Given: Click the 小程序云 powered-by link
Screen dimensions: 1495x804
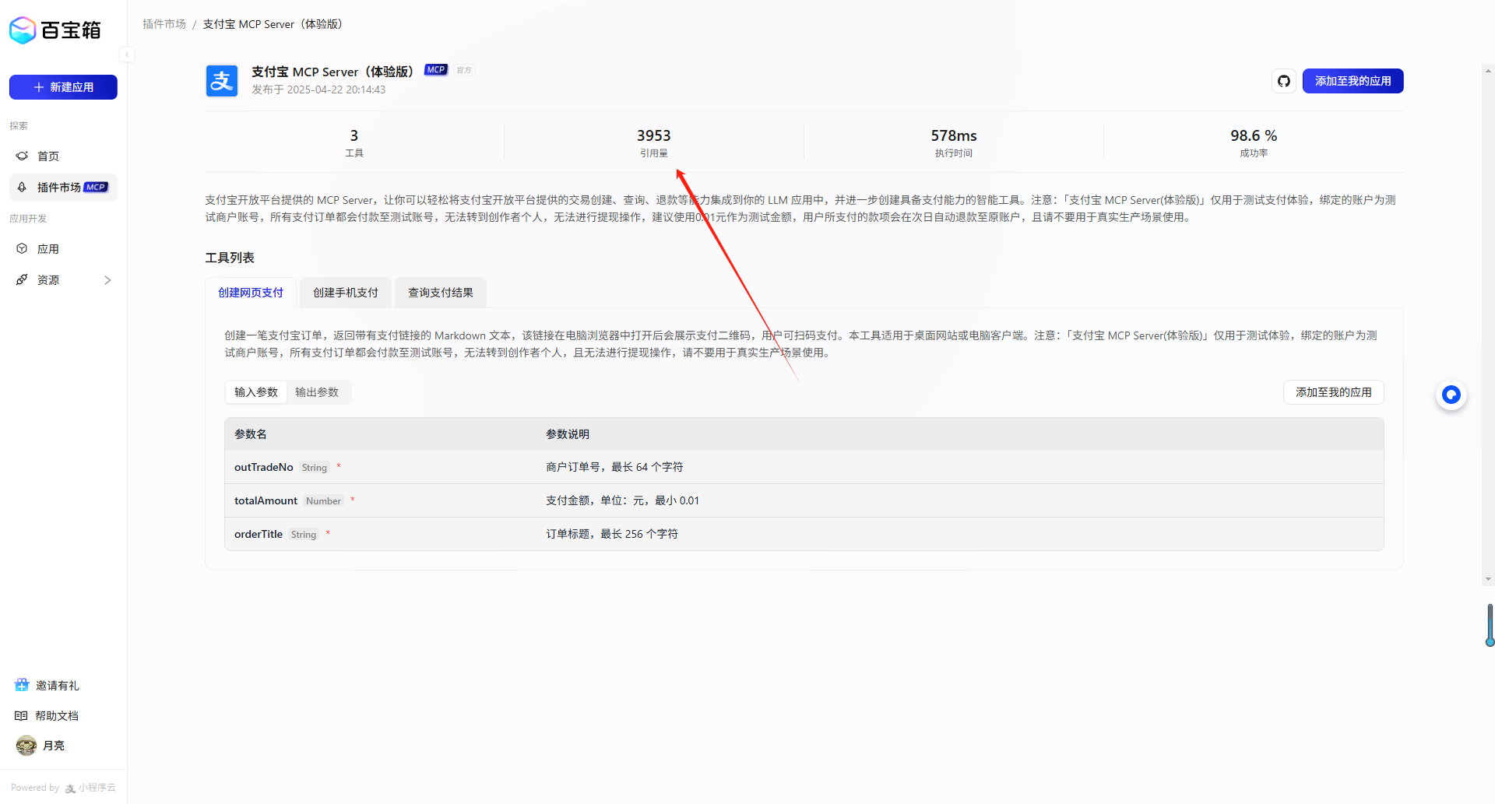Looking at the screenshot, I should 91,788.
